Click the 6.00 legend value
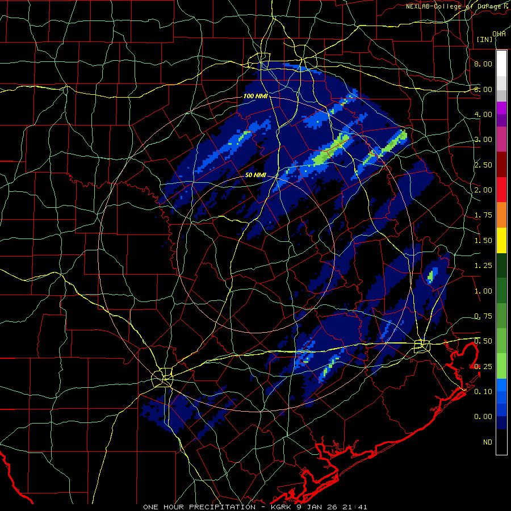The image size is (511, 511). [x=483, y=89]
